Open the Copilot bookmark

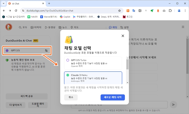pos(65,17)
